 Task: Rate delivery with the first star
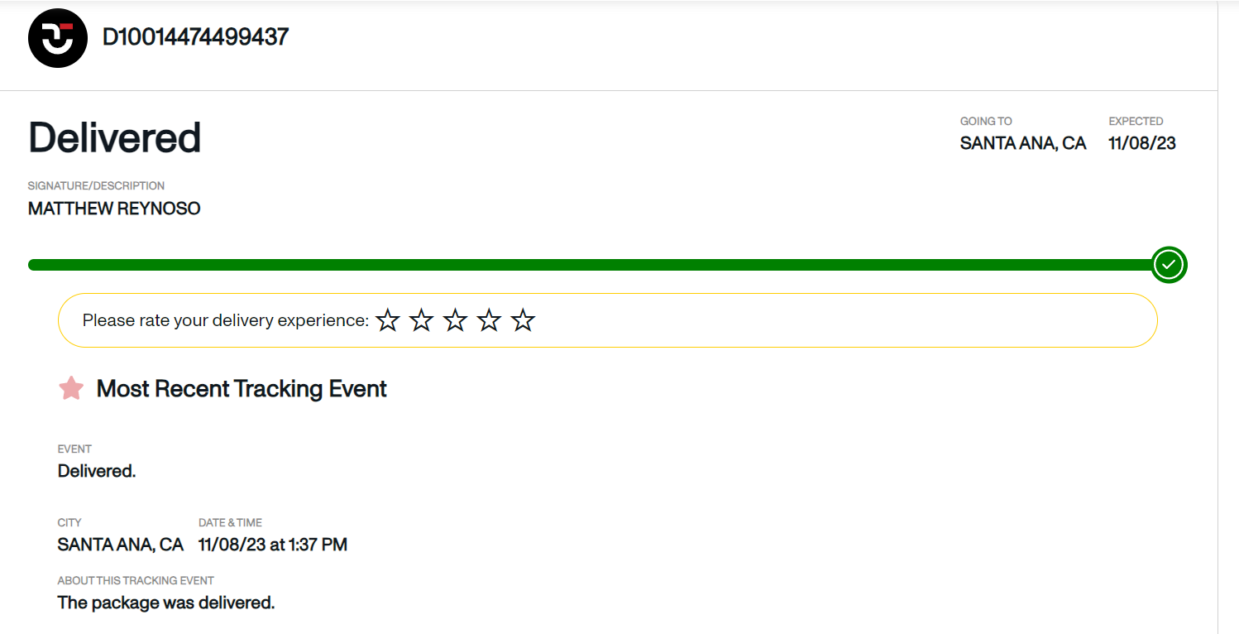pos(388,320)
